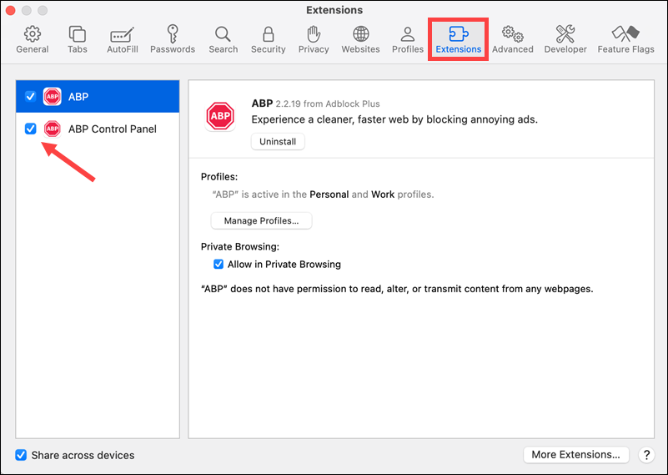The height and width of the screenshot is (475, 668).
Task: Open More Extensions…
Action: click(x=576, y=454)
